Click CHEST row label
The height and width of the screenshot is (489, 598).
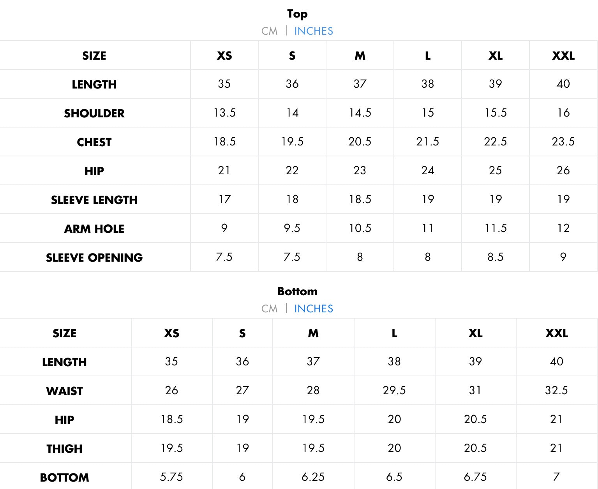tap(94, 142)
